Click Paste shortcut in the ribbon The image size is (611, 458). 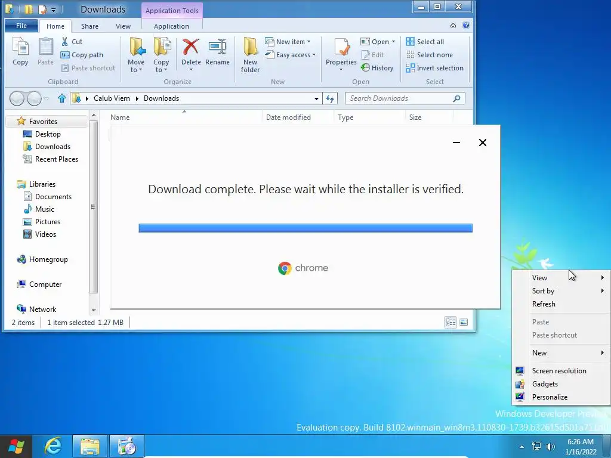tap(88, 68)
